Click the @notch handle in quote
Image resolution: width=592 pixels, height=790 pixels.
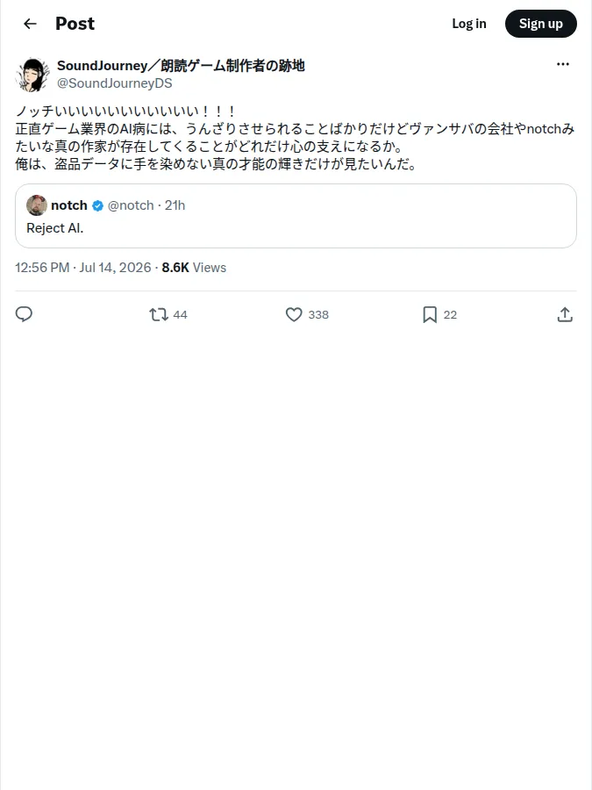131,205
